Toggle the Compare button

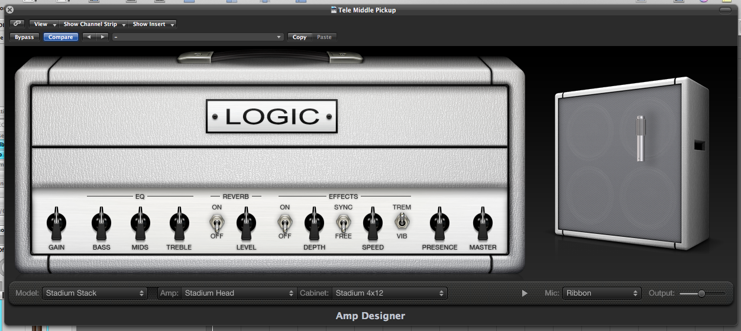[x=60, y=37]
